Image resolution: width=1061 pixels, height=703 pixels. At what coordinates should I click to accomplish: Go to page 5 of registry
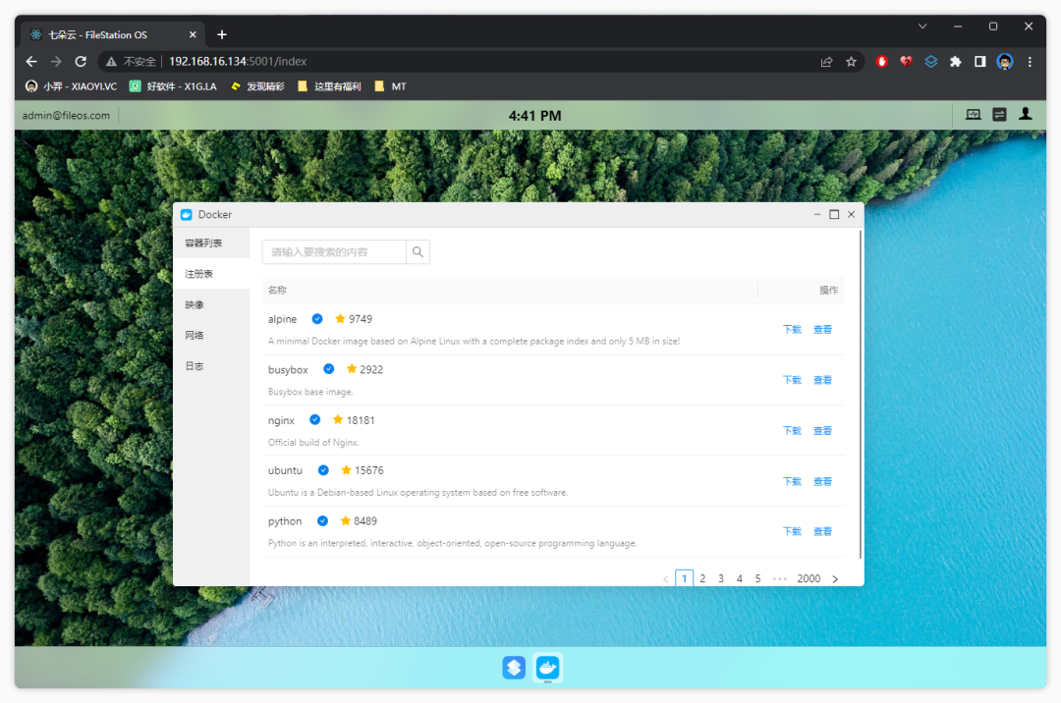(x=757, y=578)
